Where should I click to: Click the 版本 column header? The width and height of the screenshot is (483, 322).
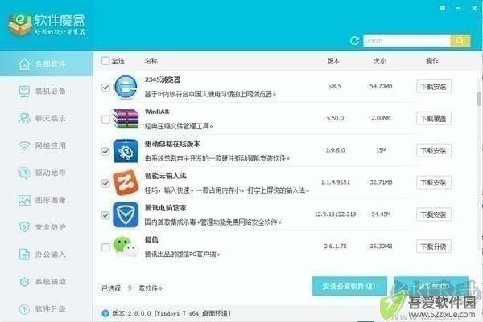tap(333, 61)
